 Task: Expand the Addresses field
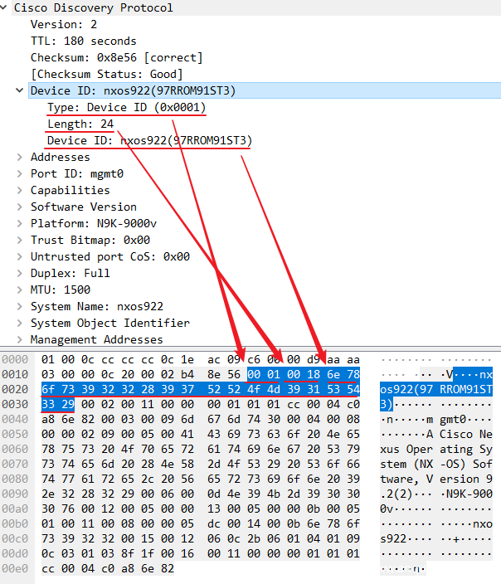point(20,157)
